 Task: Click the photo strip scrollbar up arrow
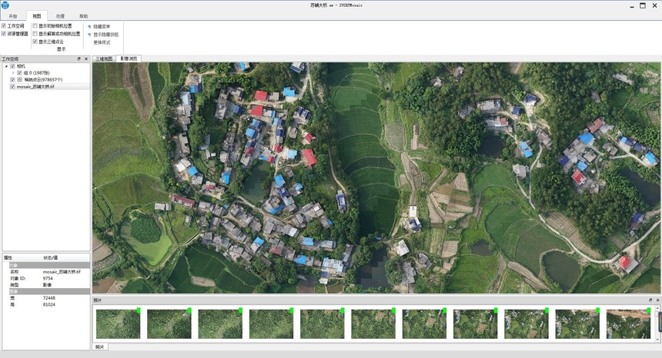click(657, 308)
